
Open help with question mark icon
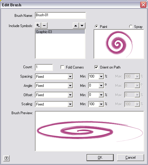(x=6, y=158)
